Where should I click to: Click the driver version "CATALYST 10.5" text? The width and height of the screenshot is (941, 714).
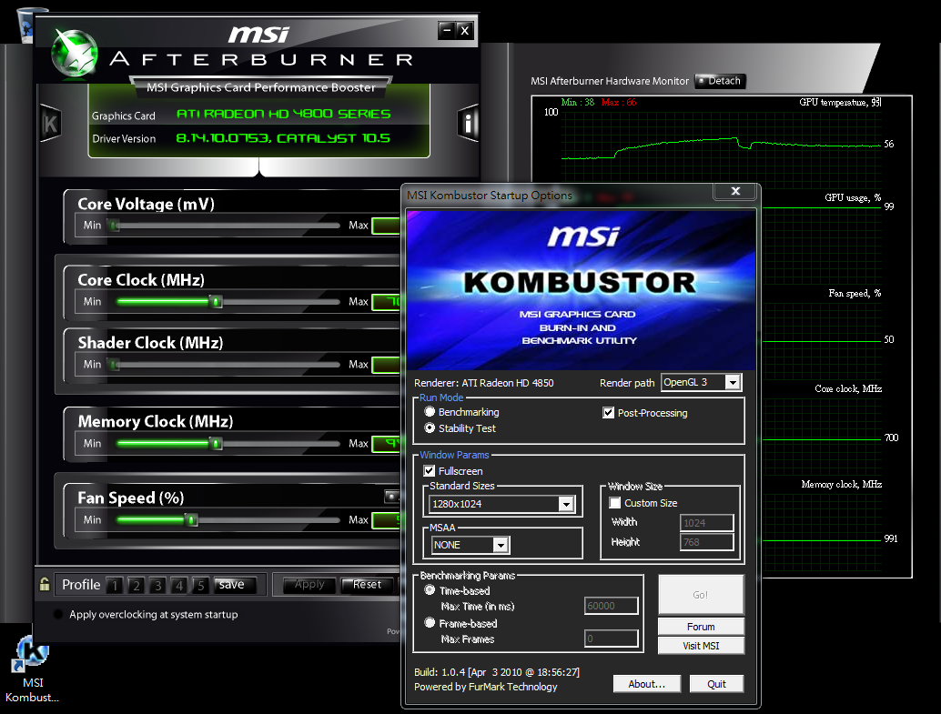333,138
